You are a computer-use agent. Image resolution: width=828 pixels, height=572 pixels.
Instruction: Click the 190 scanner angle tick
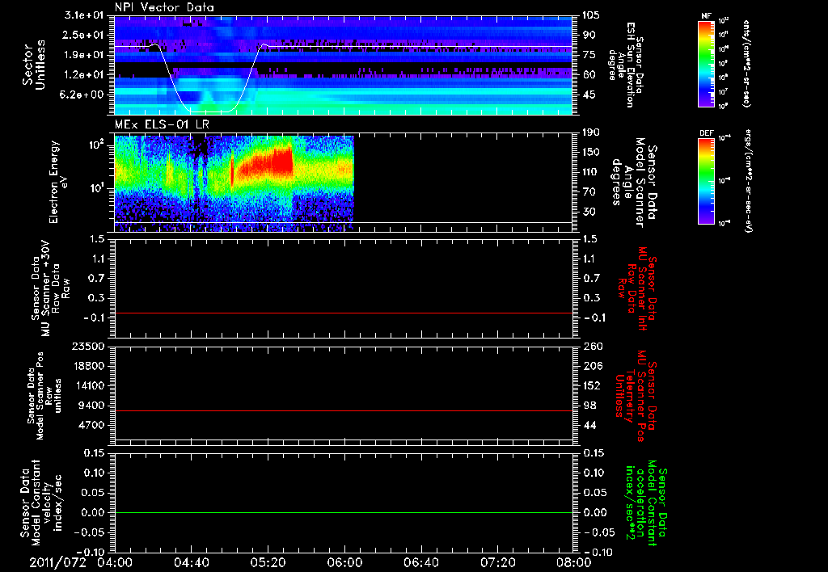point(591,132)
